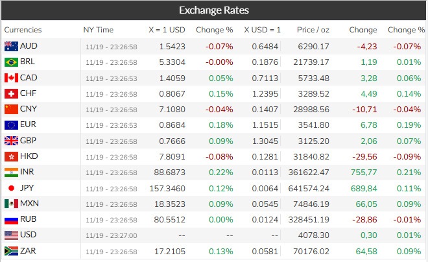Open the HKD currency link
The height and width of the screenshot is (262, 428).
(30, 156)
